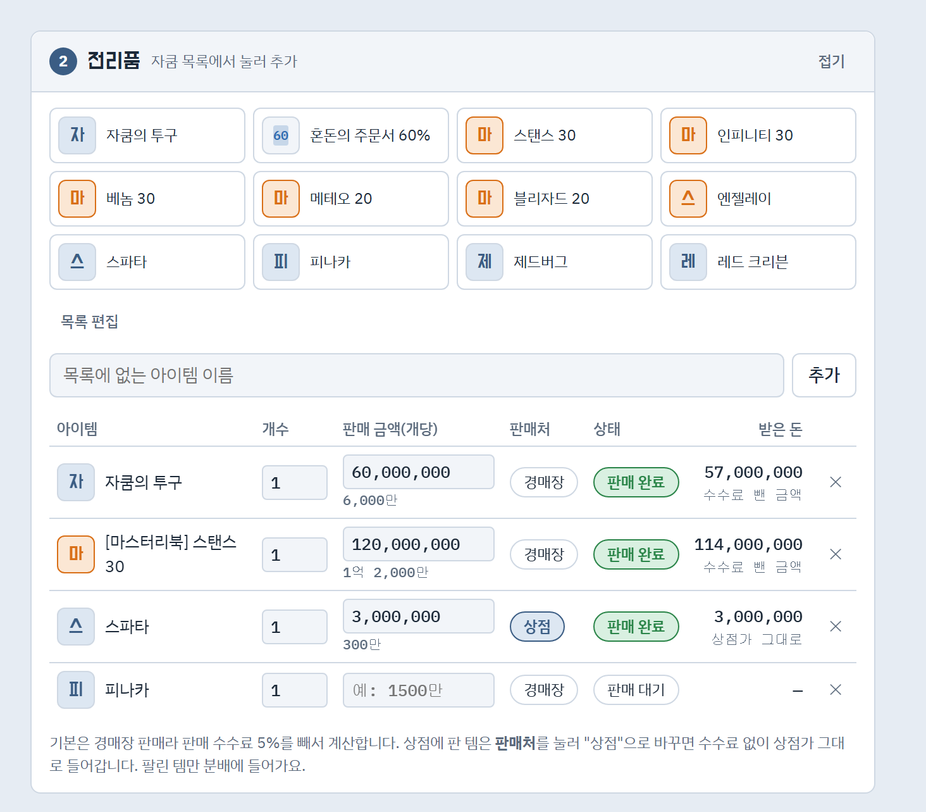Add 자쿰의 투구 from the loot list

(x=147, y=135)
